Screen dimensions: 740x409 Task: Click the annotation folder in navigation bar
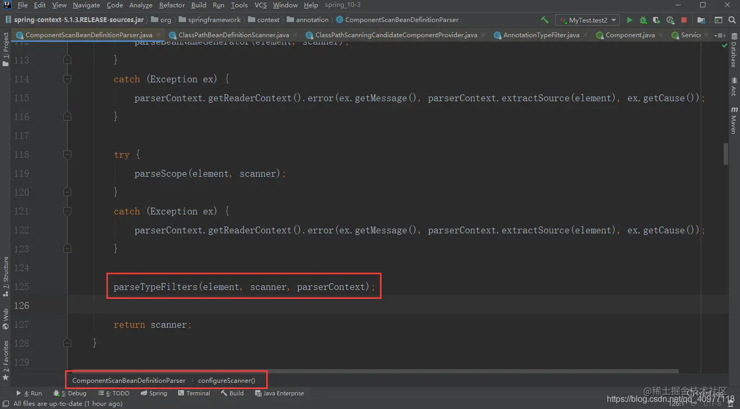308,20
